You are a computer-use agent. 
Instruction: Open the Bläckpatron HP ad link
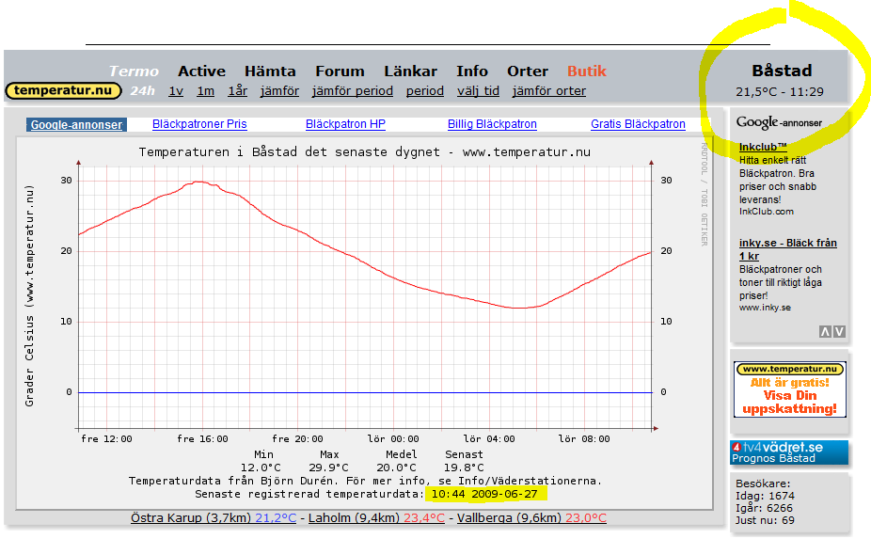[345, 124]
